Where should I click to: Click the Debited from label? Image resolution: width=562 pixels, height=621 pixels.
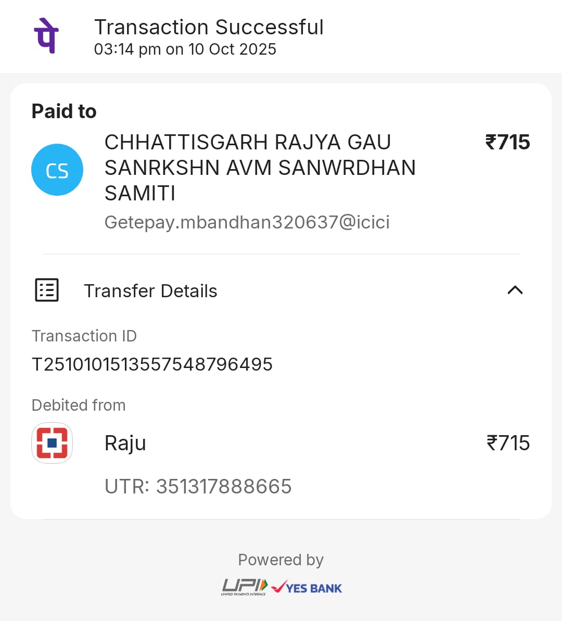(x=79, y=405)
